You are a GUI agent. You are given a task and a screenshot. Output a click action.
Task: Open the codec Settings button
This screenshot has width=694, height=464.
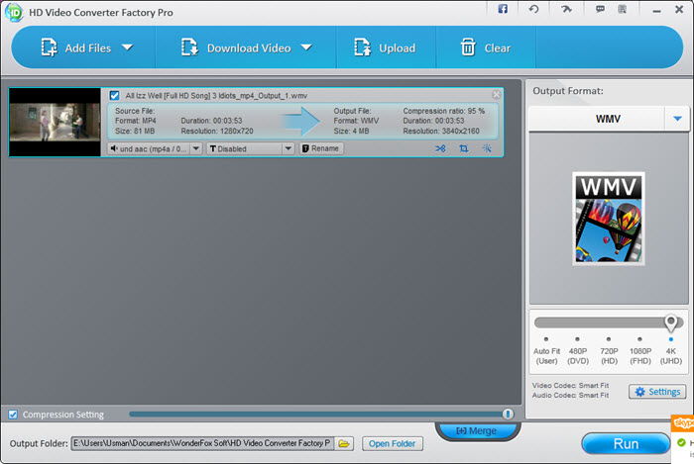click(x=657, y=392)
